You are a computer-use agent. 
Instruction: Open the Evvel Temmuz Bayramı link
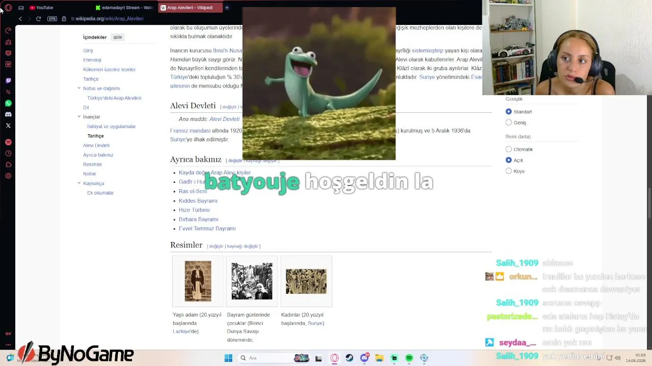207,229
